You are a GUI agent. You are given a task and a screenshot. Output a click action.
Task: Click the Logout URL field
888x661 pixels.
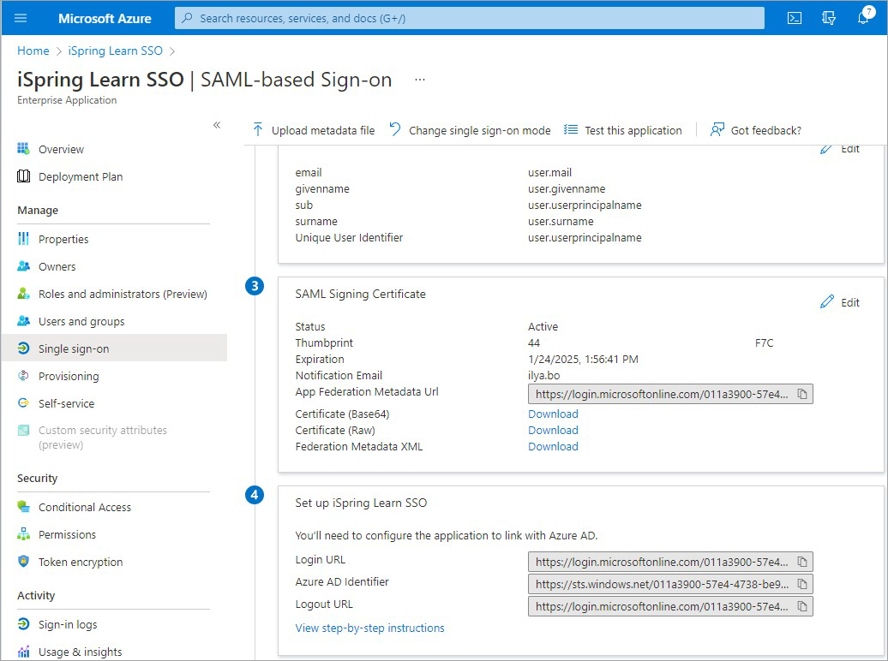[670, 607]
